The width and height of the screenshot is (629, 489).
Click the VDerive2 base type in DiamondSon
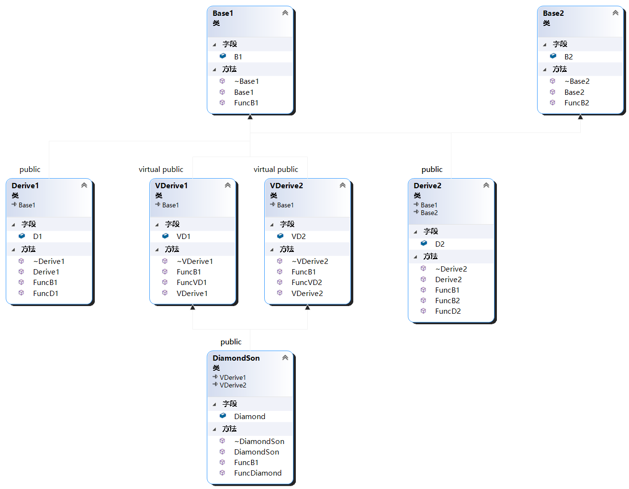pyautogui.click(x=233, y=385)
